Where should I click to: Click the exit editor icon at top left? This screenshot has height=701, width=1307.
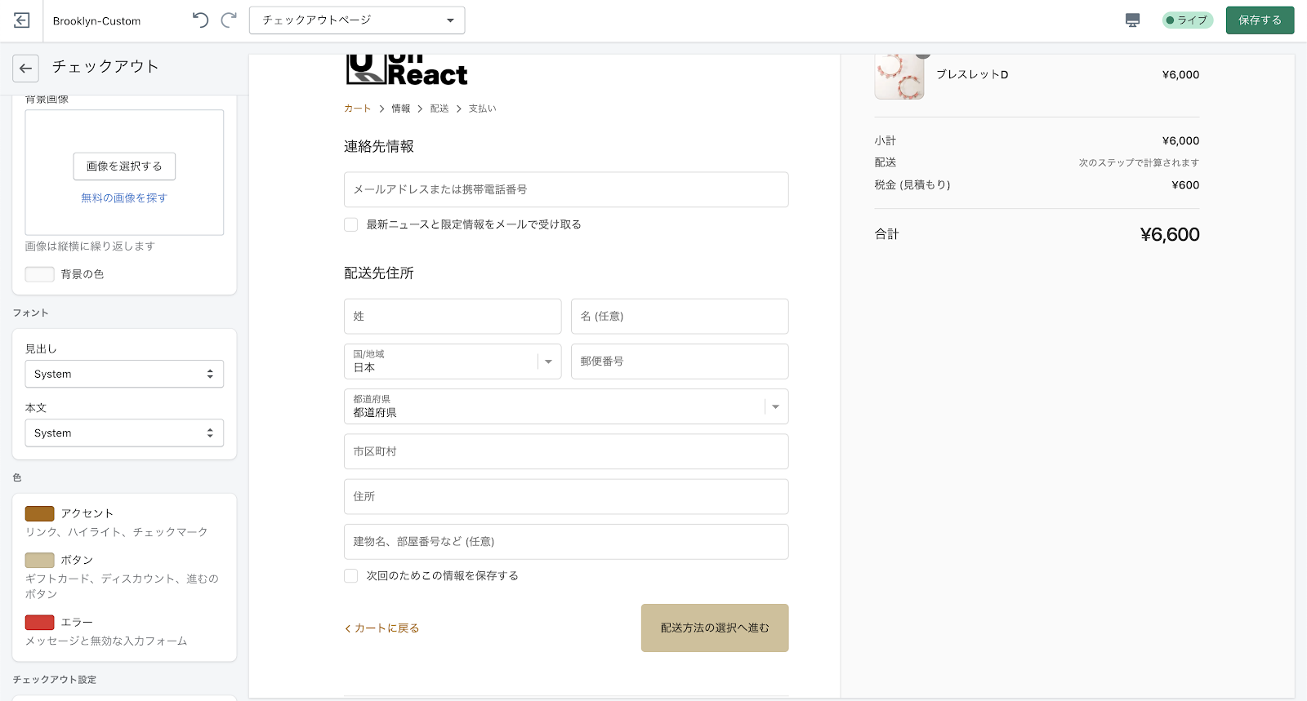22,20
